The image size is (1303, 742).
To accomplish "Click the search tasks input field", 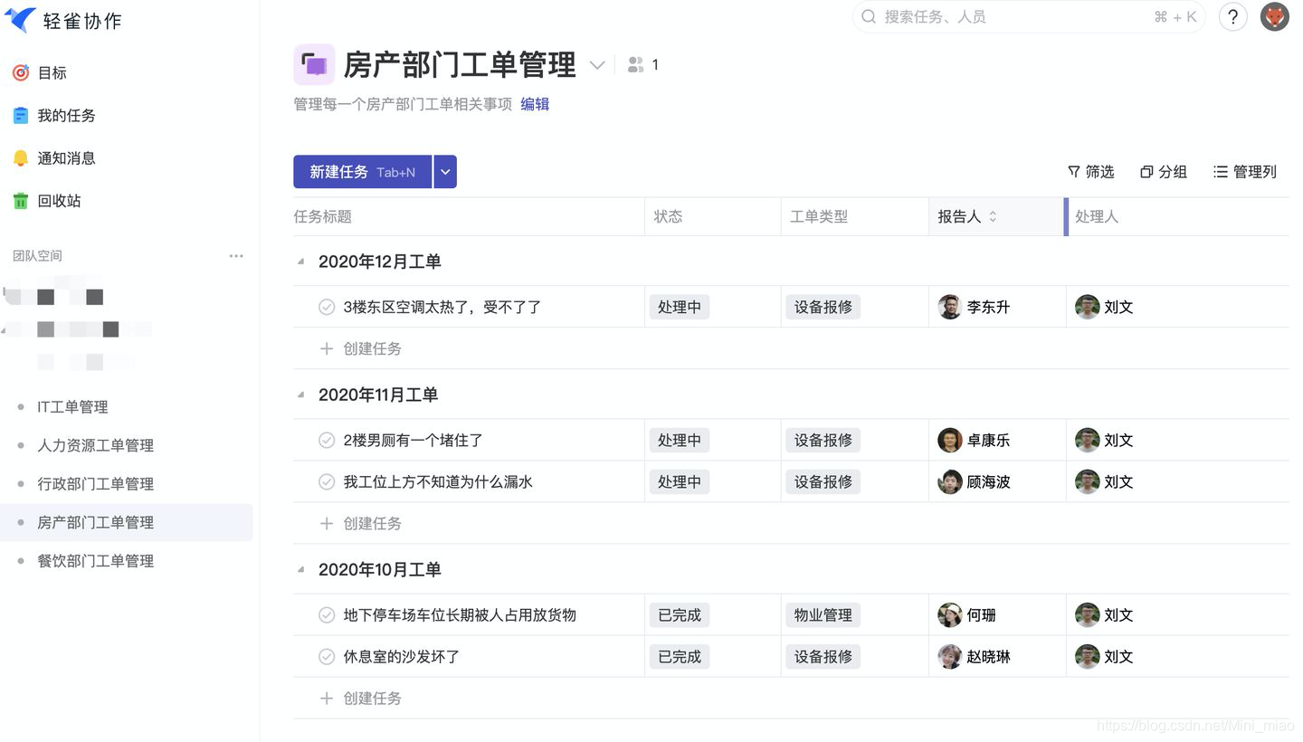I will coord(995,16).
